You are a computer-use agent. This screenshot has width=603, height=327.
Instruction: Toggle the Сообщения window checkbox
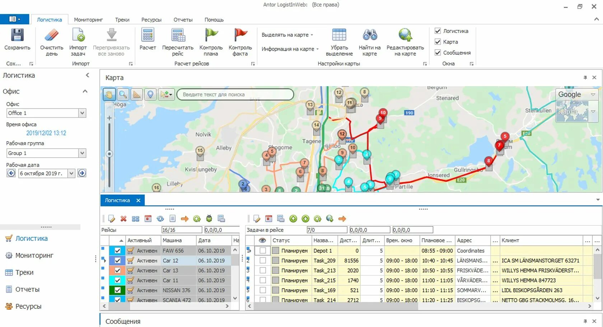pyautogui.click(x=438, y=52)
